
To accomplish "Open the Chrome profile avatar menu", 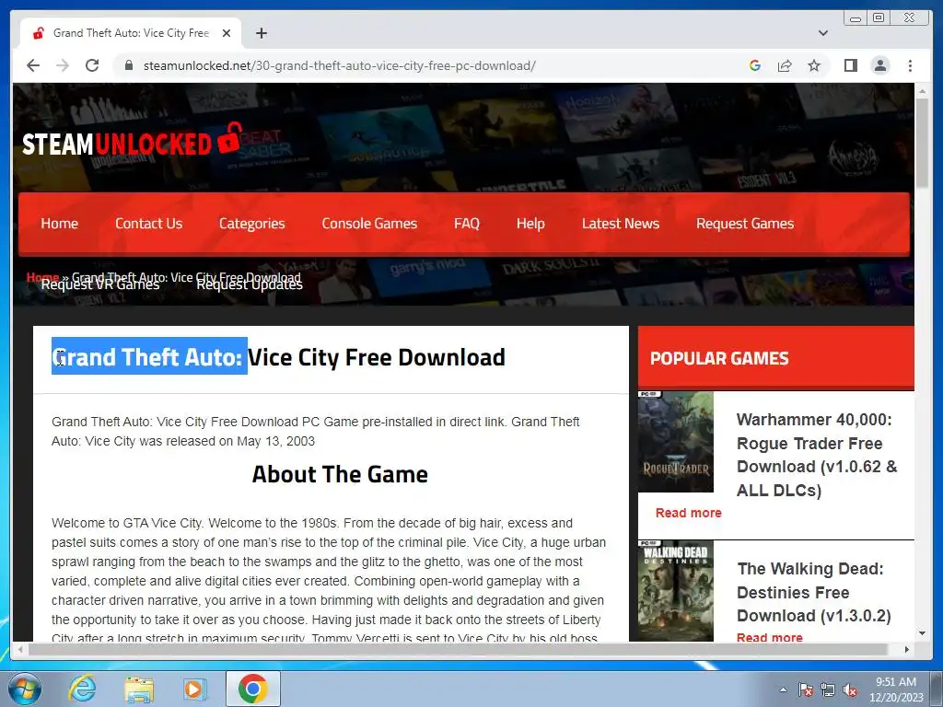I will point(880,65).
